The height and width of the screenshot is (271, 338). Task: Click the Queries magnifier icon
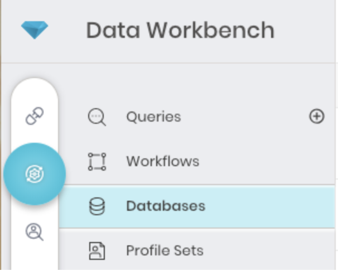96,117
